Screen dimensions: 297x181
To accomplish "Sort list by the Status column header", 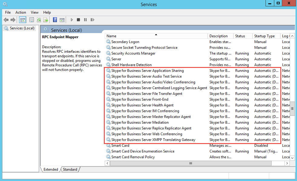I will pos(243,36).
